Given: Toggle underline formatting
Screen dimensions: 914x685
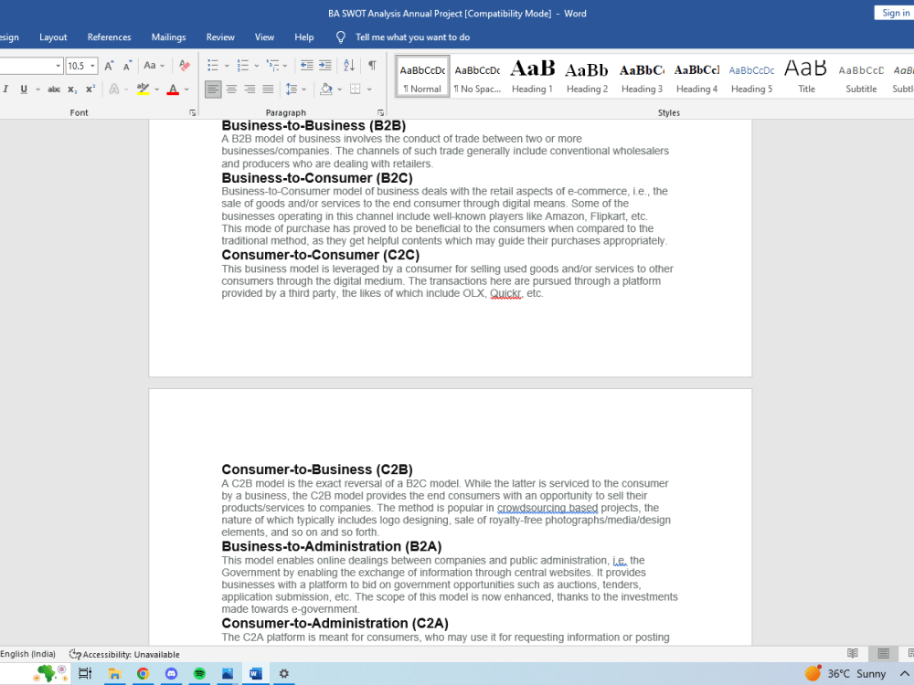Looking at the screenshot, I should 24,90.
